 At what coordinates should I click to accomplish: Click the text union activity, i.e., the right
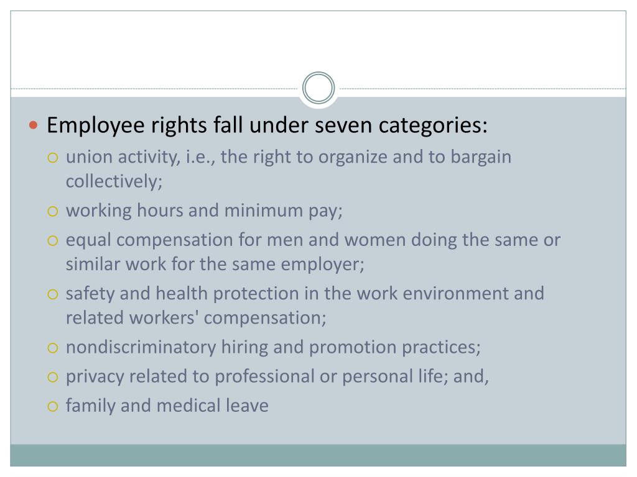click(177, 157)
